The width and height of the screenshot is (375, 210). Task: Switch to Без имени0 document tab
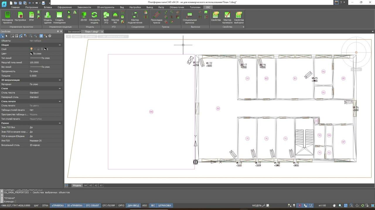(74, 32)
